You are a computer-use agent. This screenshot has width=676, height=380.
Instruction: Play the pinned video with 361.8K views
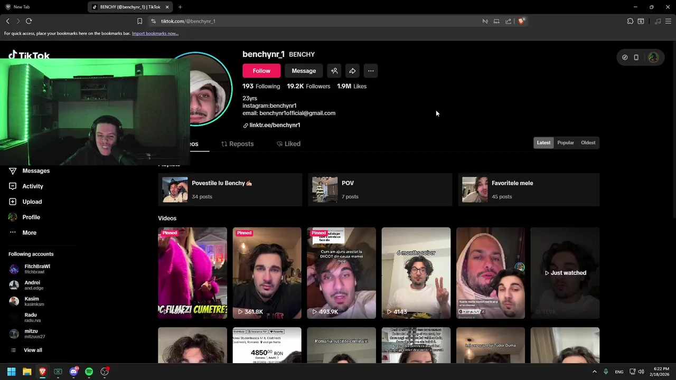pyautogui.click(x=267, y=273)
